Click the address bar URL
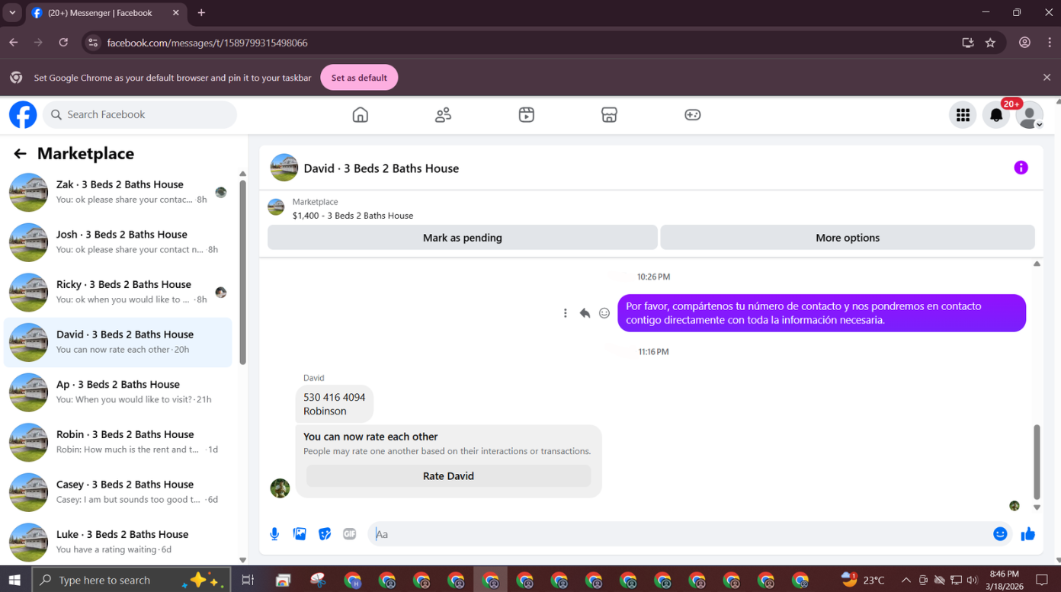Screen dimensions: 1061x592 [x=207, y=43]
